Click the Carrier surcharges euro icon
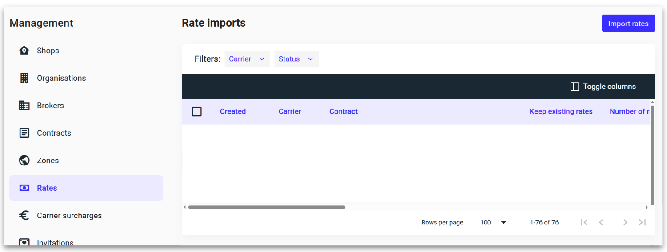Screen dimensions: 667x252 click(24, 216)
